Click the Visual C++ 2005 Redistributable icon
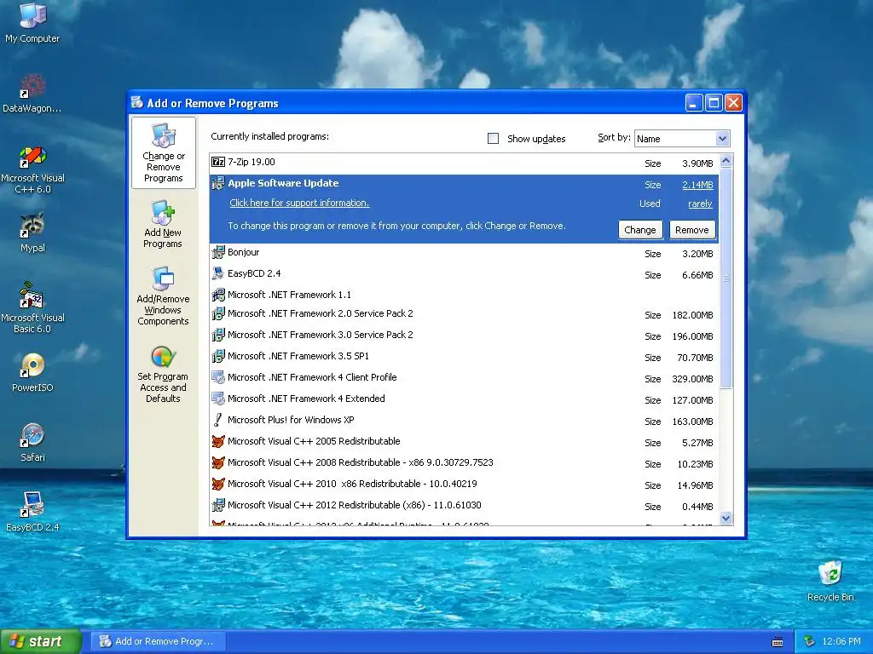This screenshot has width=873, height=654. point(218,442)
